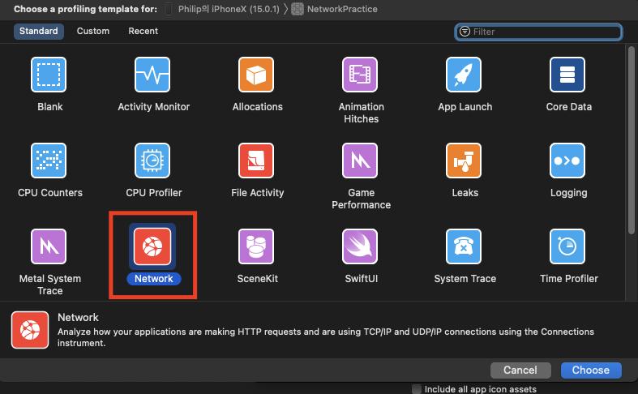Click the Cancel button
The height and width of the screenshot is (394, 638).
click(x=520, y=370)
